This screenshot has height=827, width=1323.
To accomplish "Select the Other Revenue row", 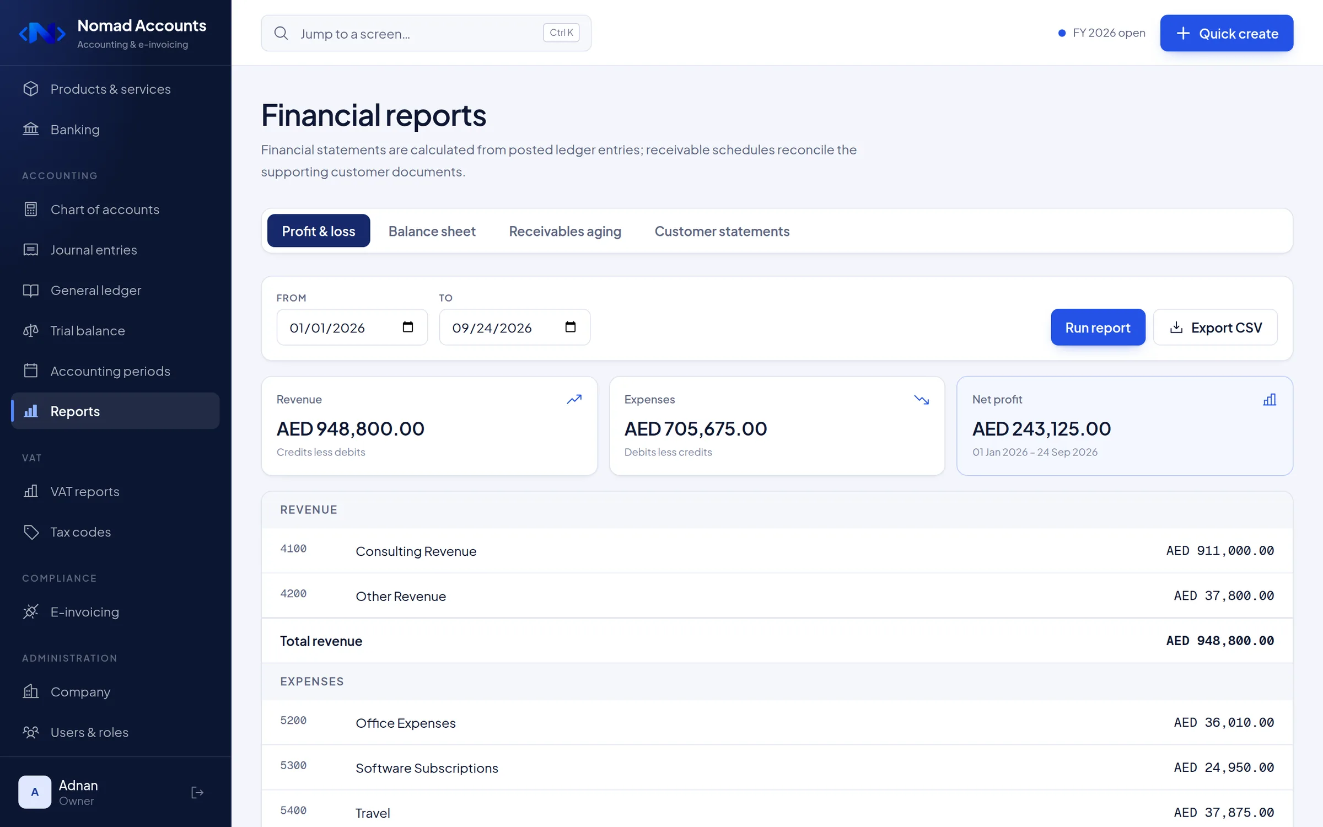I will tap(777, 595).
